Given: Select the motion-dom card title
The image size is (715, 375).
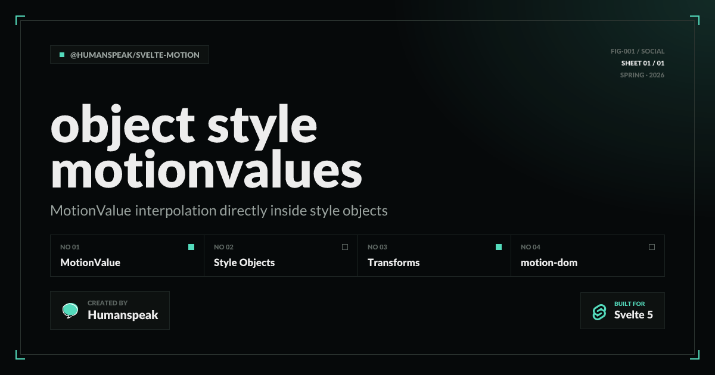Looking at the screenshot, I should coord(549,262).
